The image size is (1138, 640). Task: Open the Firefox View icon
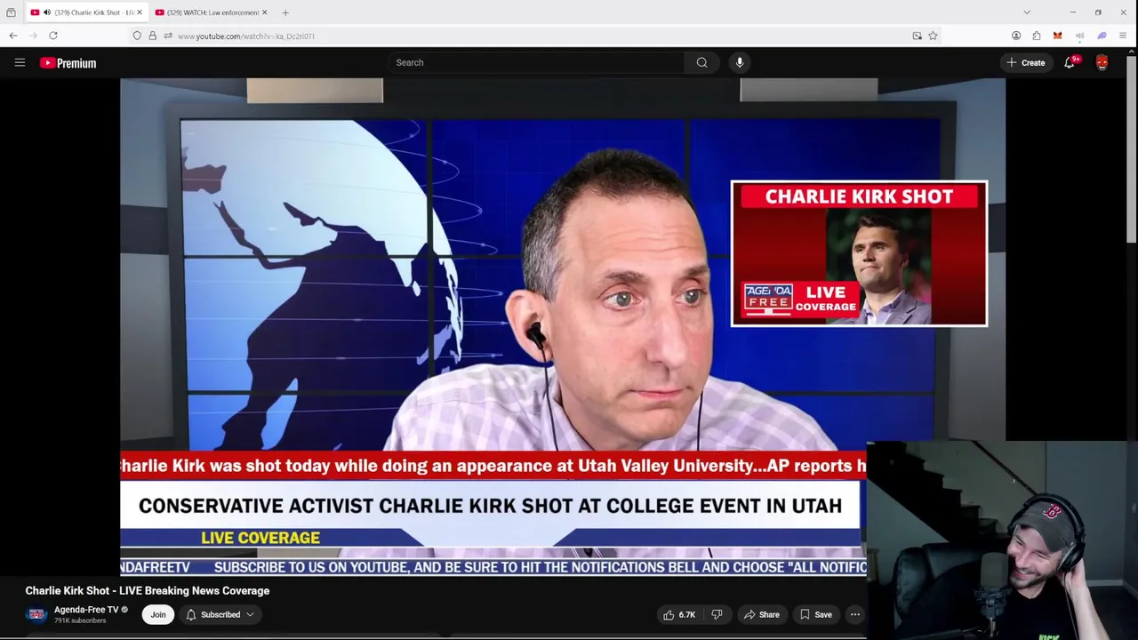click(x=11, y=12)
